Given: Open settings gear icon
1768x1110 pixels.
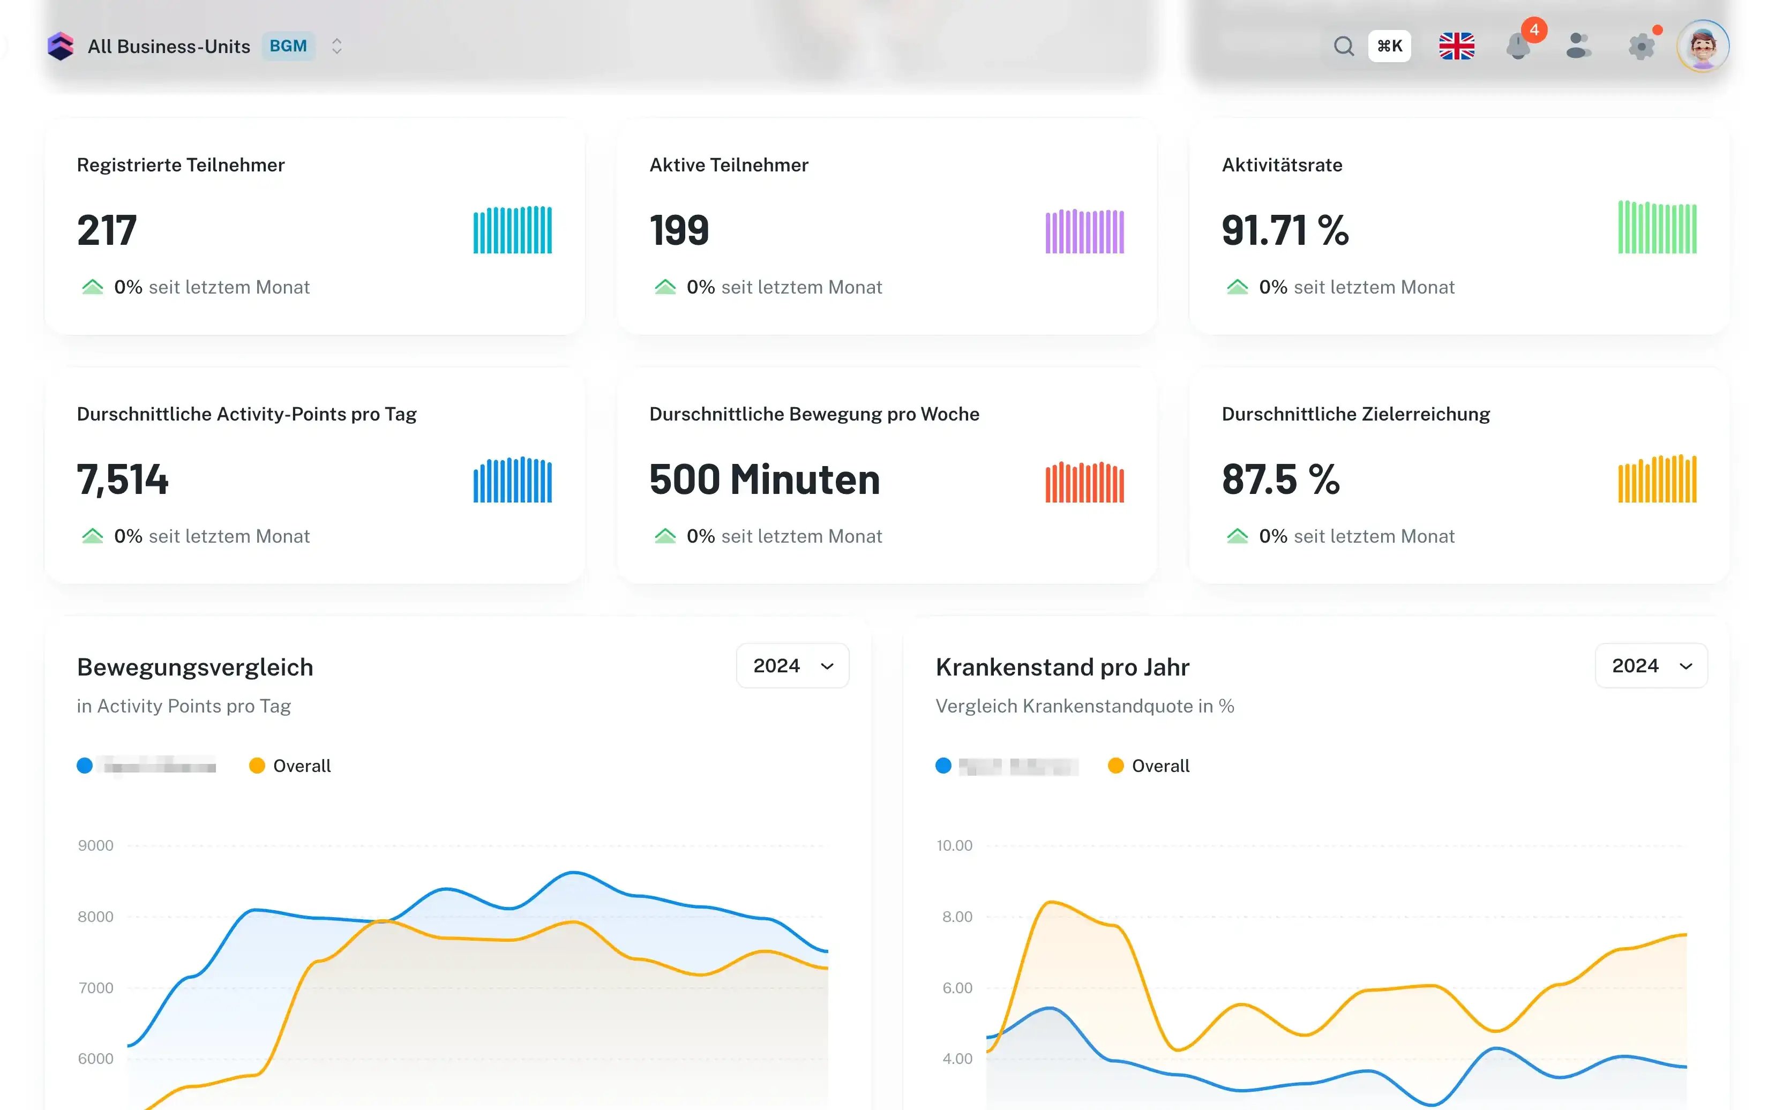Looking at the screenshot, I should click(x=1641, y=46).
